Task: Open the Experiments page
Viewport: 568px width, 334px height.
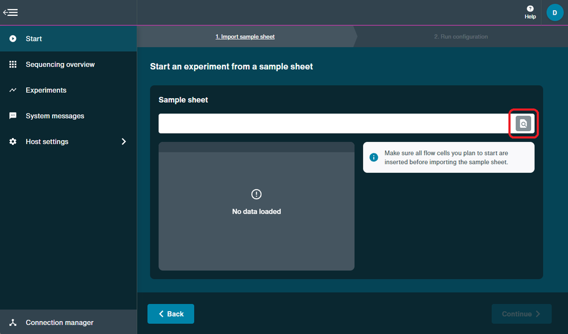Action: pos(69,90)
